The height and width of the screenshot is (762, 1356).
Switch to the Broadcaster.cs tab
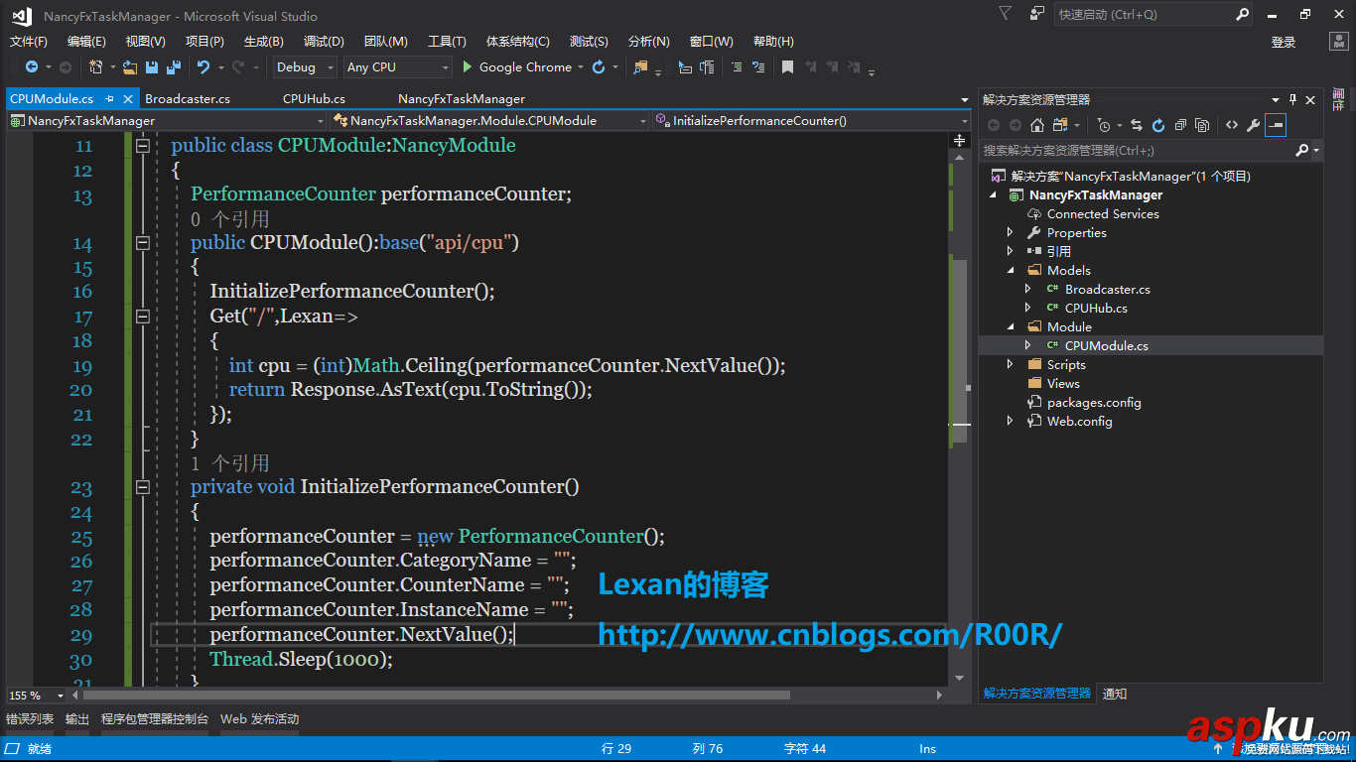[x=188, y=98]
